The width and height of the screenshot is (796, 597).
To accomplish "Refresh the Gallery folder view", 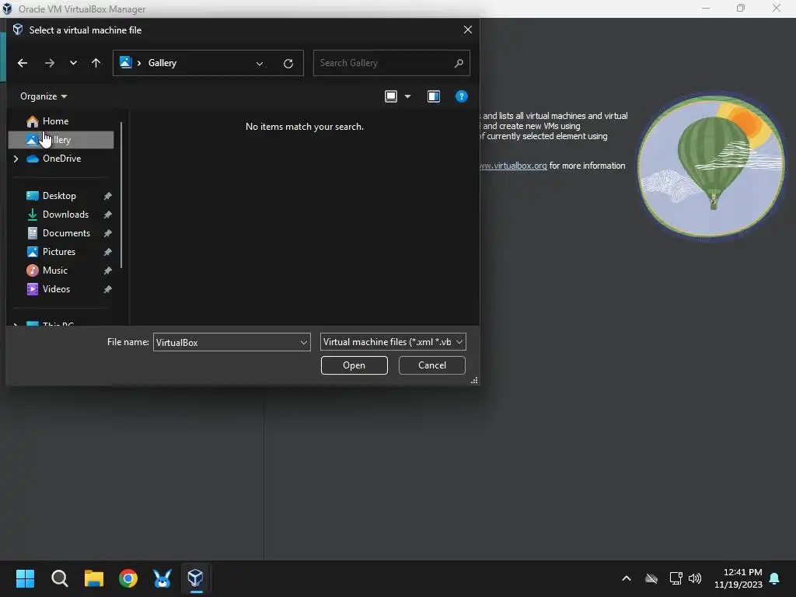I will 288,64.
